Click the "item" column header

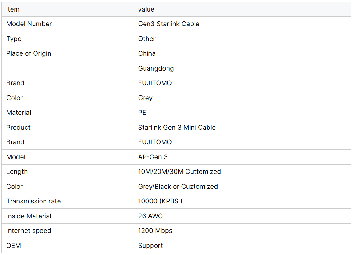(13, 9)
